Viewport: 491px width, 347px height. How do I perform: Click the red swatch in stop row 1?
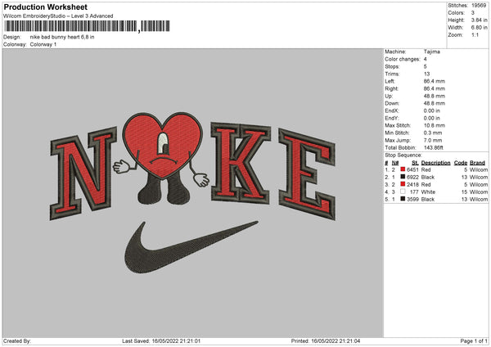403,169
